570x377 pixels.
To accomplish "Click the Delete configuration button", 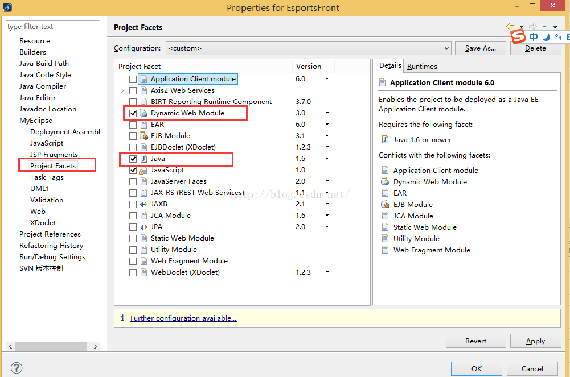I will click(x=535, y=49).
